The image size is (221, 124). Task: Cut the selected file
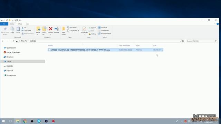(24, 28)
